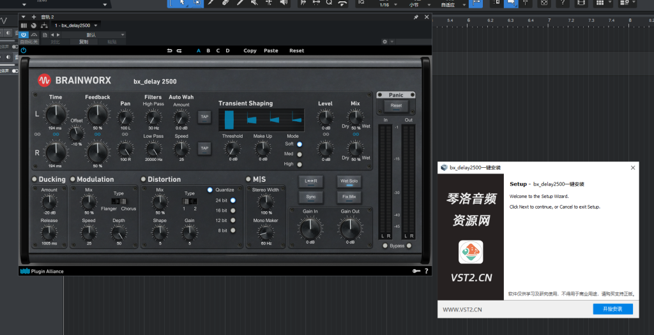
Task: Select High transient shaping mode
Action: click(300, 164)
